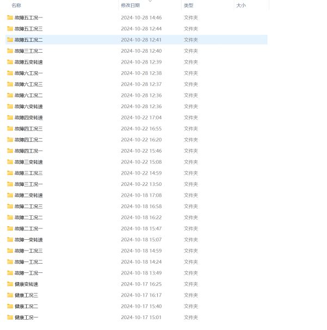Sort by 大小 column header
Image resolution: width=327 pixels, height=330 pixels.
(x=240, y=5)
